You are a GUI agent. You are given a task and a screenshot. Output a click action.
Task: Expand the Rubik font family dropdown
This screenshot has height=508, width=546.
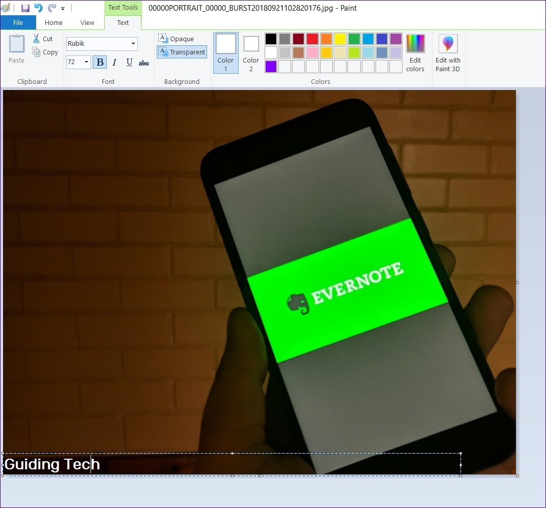tap(133, 44)
